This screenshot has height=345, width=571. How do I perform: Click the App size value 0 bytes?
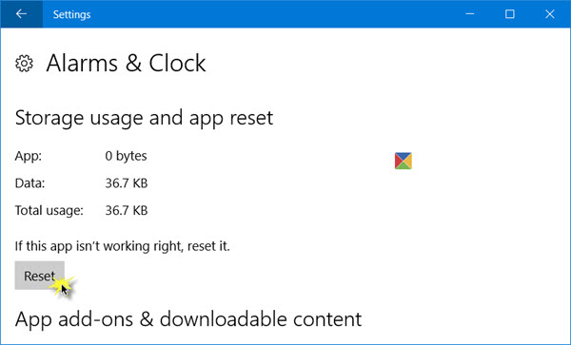[126, 156]
